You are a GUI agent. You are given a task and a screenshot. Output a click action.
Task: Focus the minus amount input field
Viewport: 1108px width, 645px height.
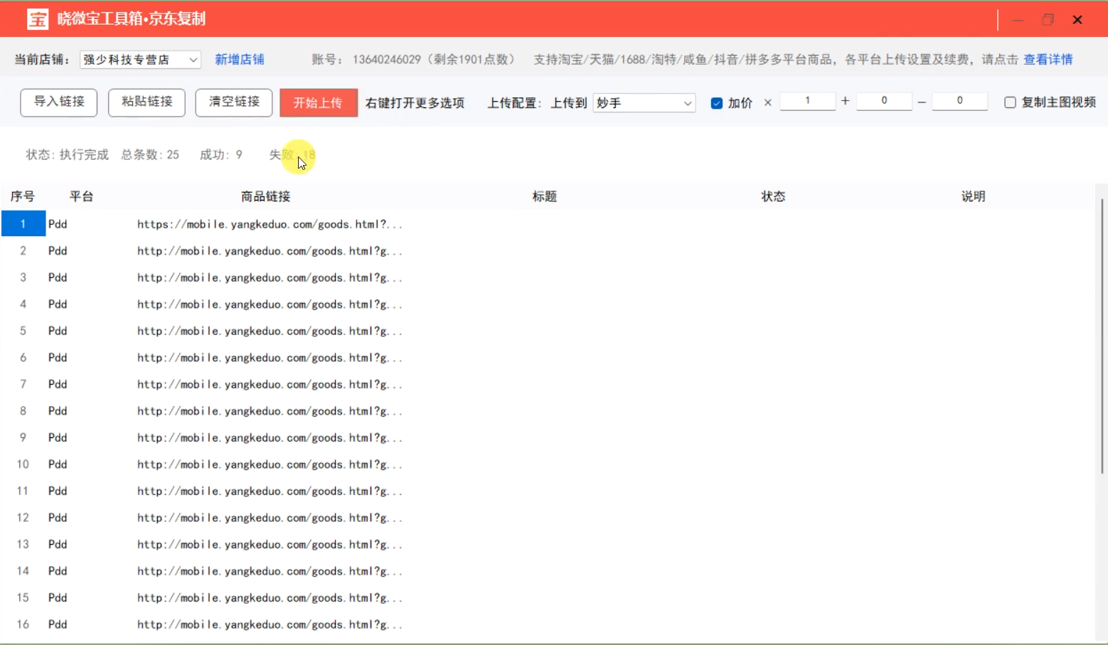click(959, 101)
